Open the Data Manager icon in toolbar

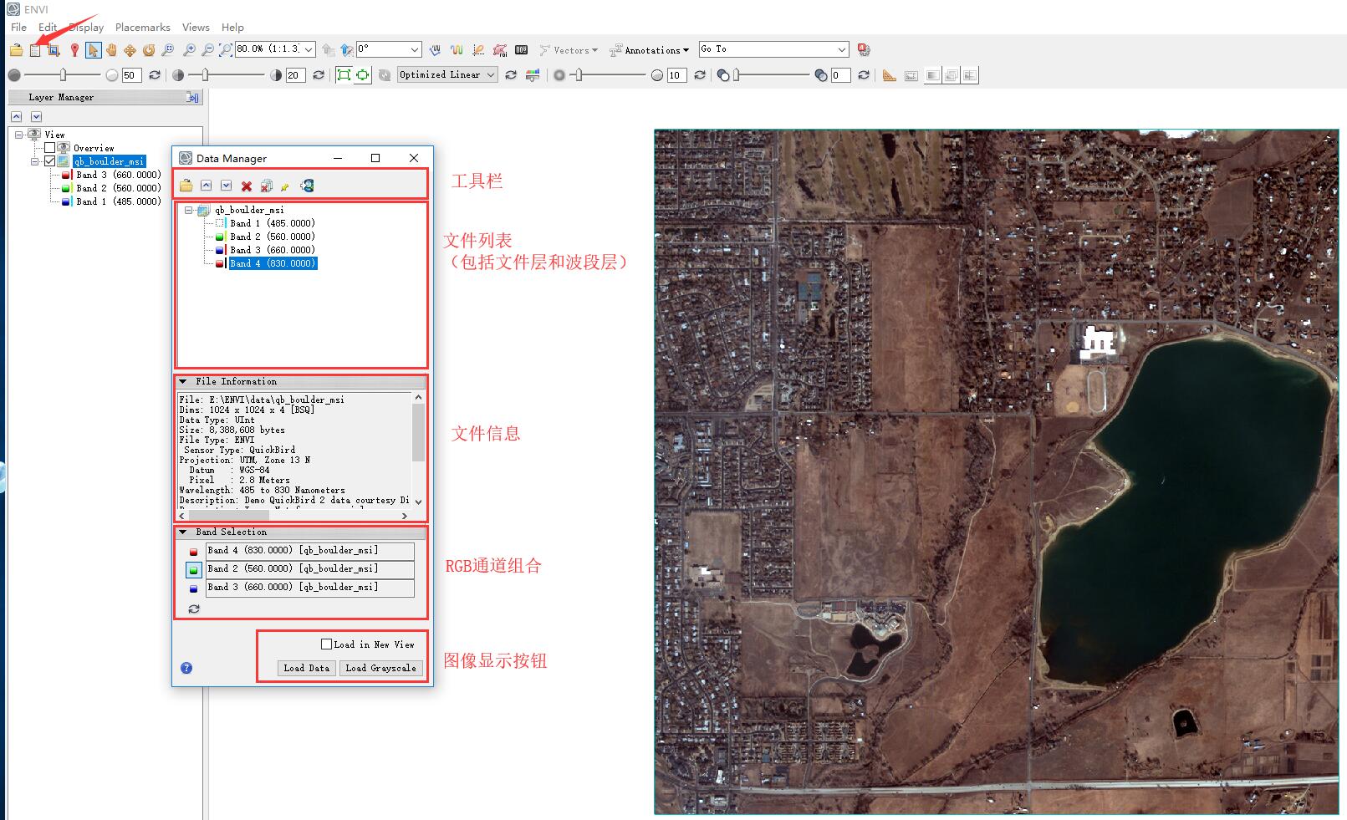(x=34, y=49)
